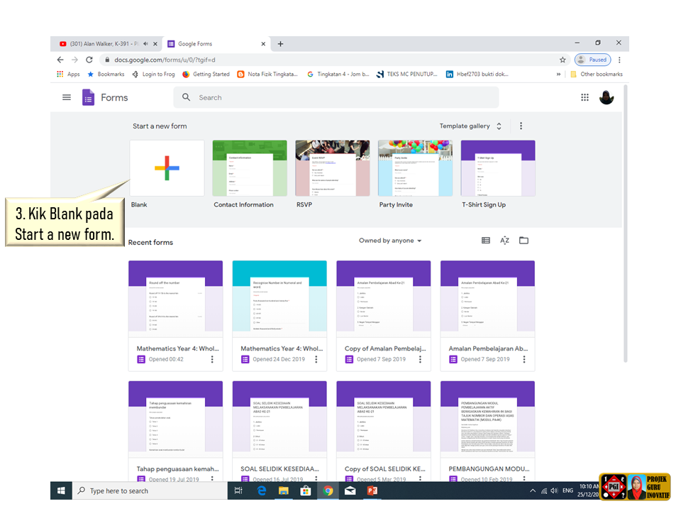Open the TEKS MC PENUTUP bookmark
Screen dimensions: 681x511
(x=407, y=75)
